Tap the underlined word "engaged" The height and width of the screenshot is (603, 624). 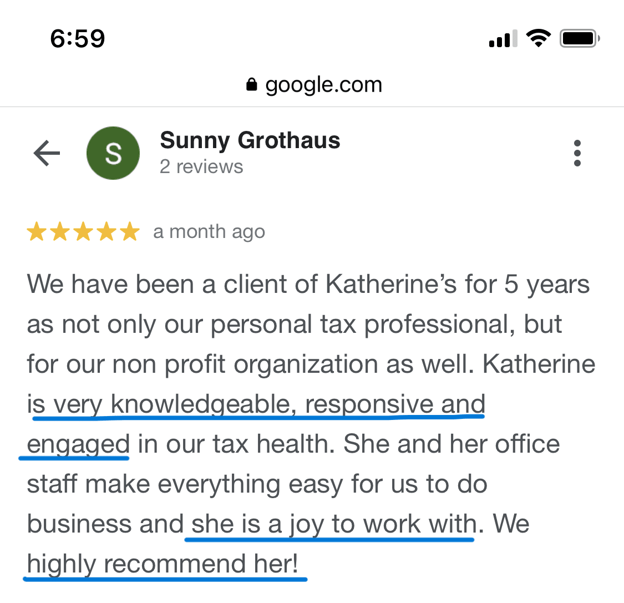(x=78, y=444)
